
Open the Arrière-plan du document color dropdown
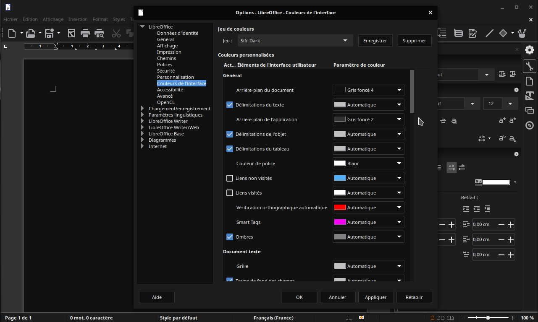[368, 90]
